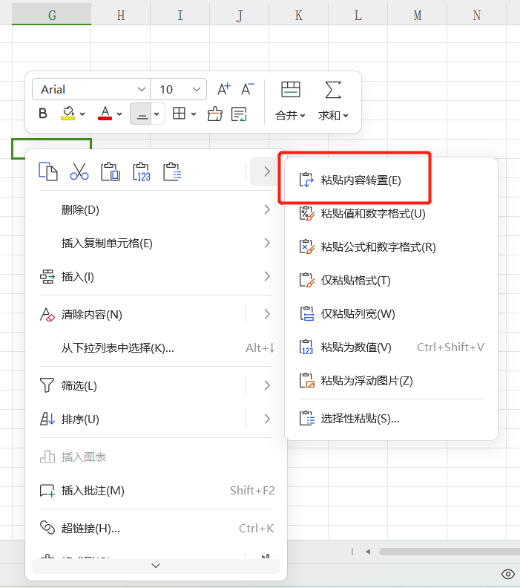
Task: Open alignment options dropdown arrow
Action: tap(157, 114)
